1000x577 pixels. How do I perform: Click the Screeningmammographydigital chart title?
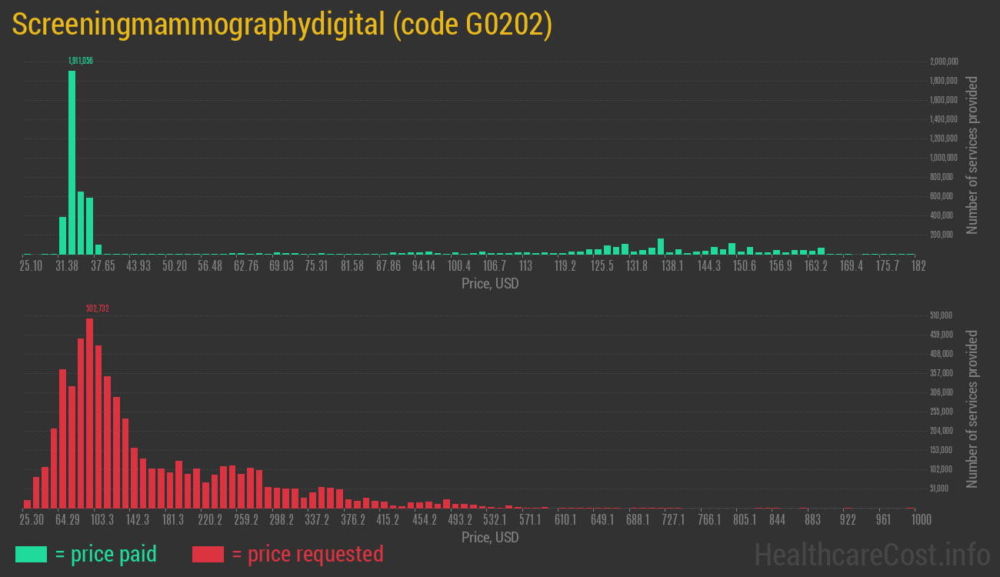tap(282, 25)
